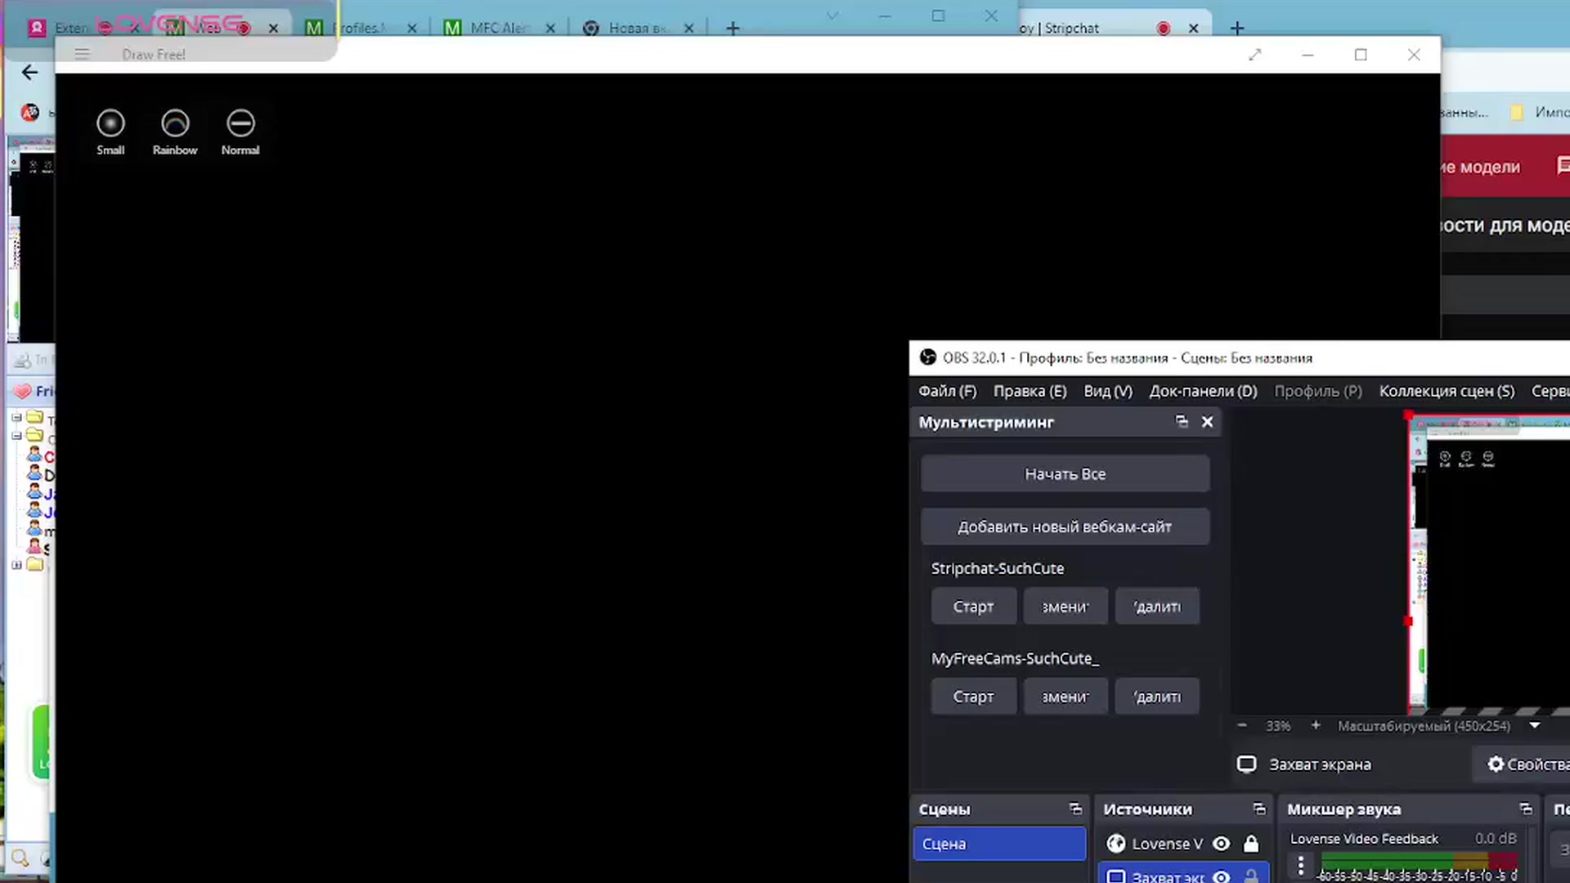
Task: Open the hamburger menu in Draw Free window
Action: [x=82, y=54]
